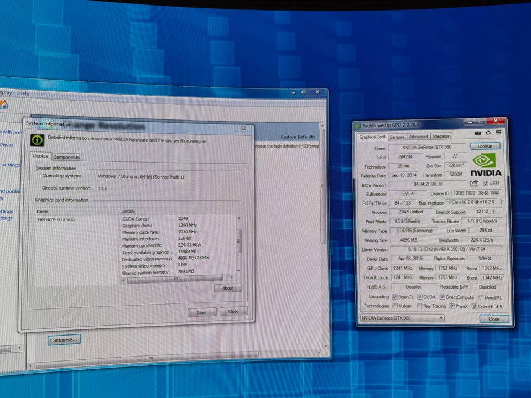
Task: Click the details list horizontal scrollbar thumb
Action: (x=175, y=279)
